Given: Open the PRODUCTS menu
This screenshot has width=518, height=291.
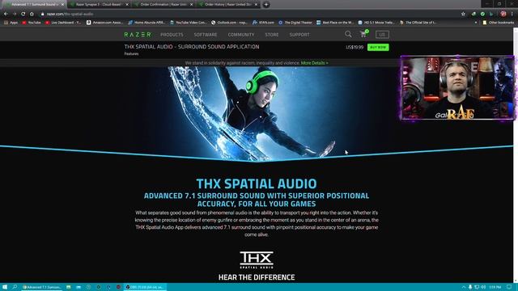Looking at the screenshot, I should pyautogui.click(x=172, y=34).
